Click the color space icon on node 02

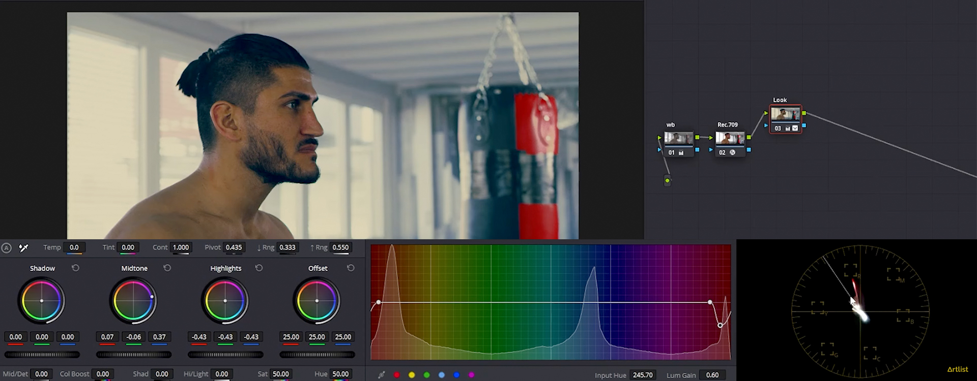(x=733, y=152)
